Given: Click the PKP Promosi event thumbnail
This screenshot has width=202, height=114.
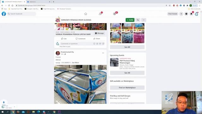Looking at the screenshot, I should (114, 62).
